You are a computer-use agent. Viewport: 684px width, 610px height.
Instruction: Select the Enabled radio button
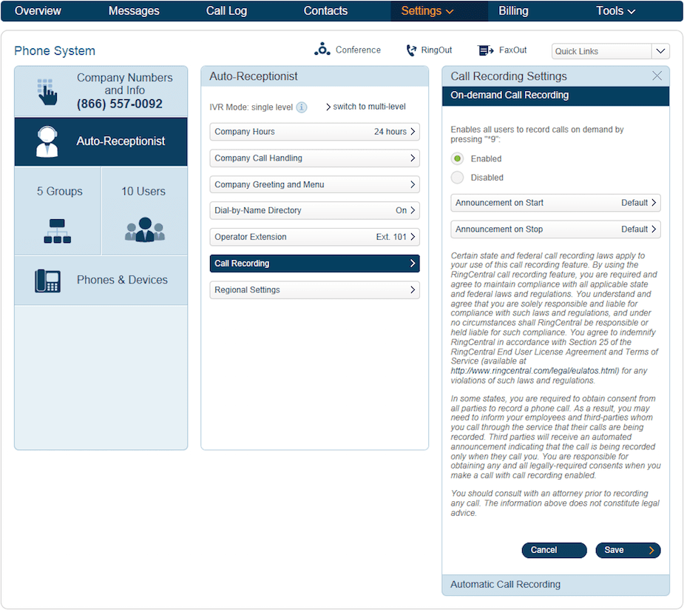tap(458, 158)
